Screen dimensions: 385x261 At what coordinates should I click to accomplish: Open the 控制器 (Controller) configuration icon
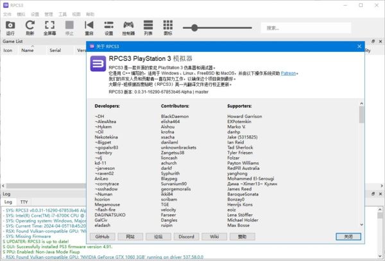pyautogui.click(x=128, y=28)
